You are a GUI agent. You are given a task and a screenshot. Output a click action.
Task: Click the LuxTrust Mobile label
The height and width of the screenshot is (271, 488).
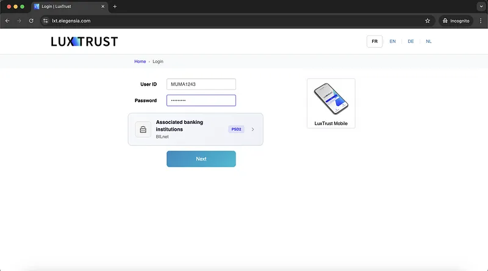pos(331,123)
